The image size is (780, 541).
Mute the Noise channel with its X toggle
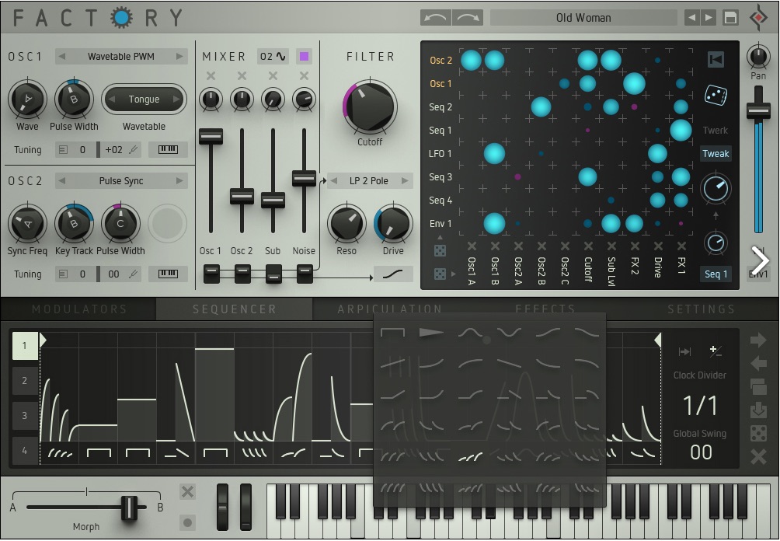pyautogui.click(x=304, y=75)
